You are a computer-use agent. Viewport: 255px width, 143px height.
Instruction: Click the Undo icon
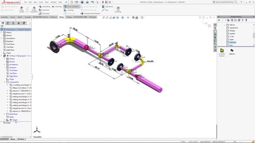coord(92,2)
